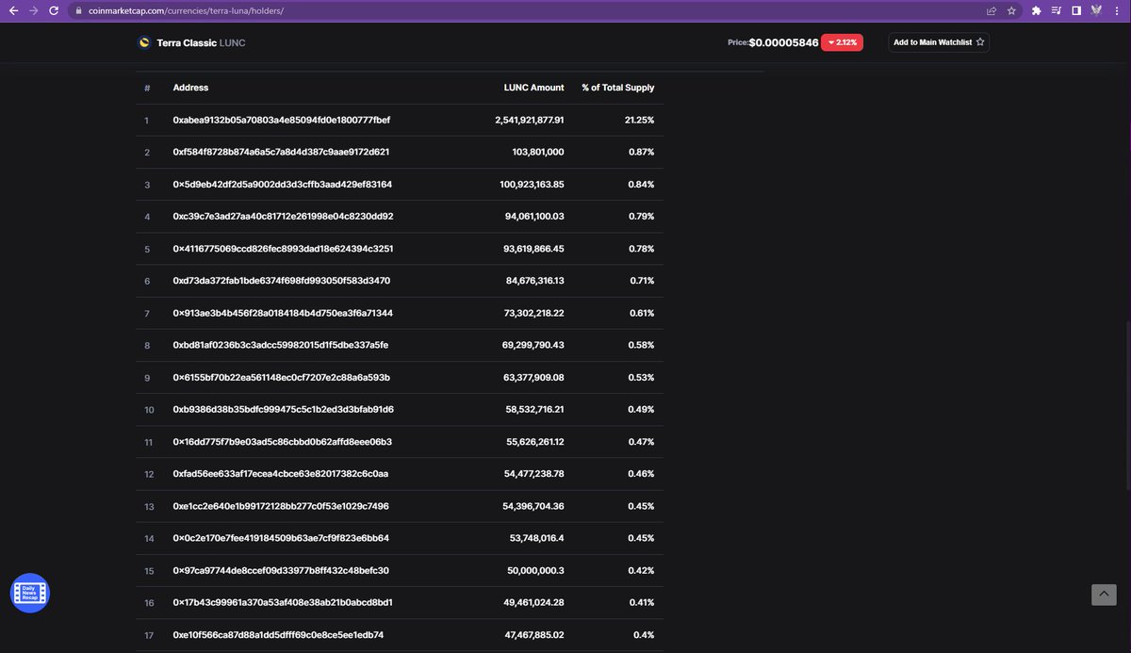Click LUNC amount 100,923,163.85
This screenshot has height=653, width=1131.
click(533, 185)
